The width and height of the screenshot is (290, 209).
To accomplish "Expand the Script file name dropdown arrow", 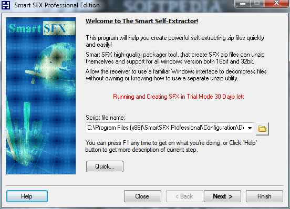I will click(250, 128).
